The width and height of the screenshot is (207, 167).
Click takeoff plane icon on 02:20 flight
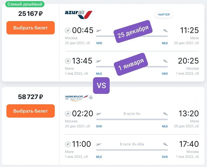pyautogui.click(x=99, y=114)
